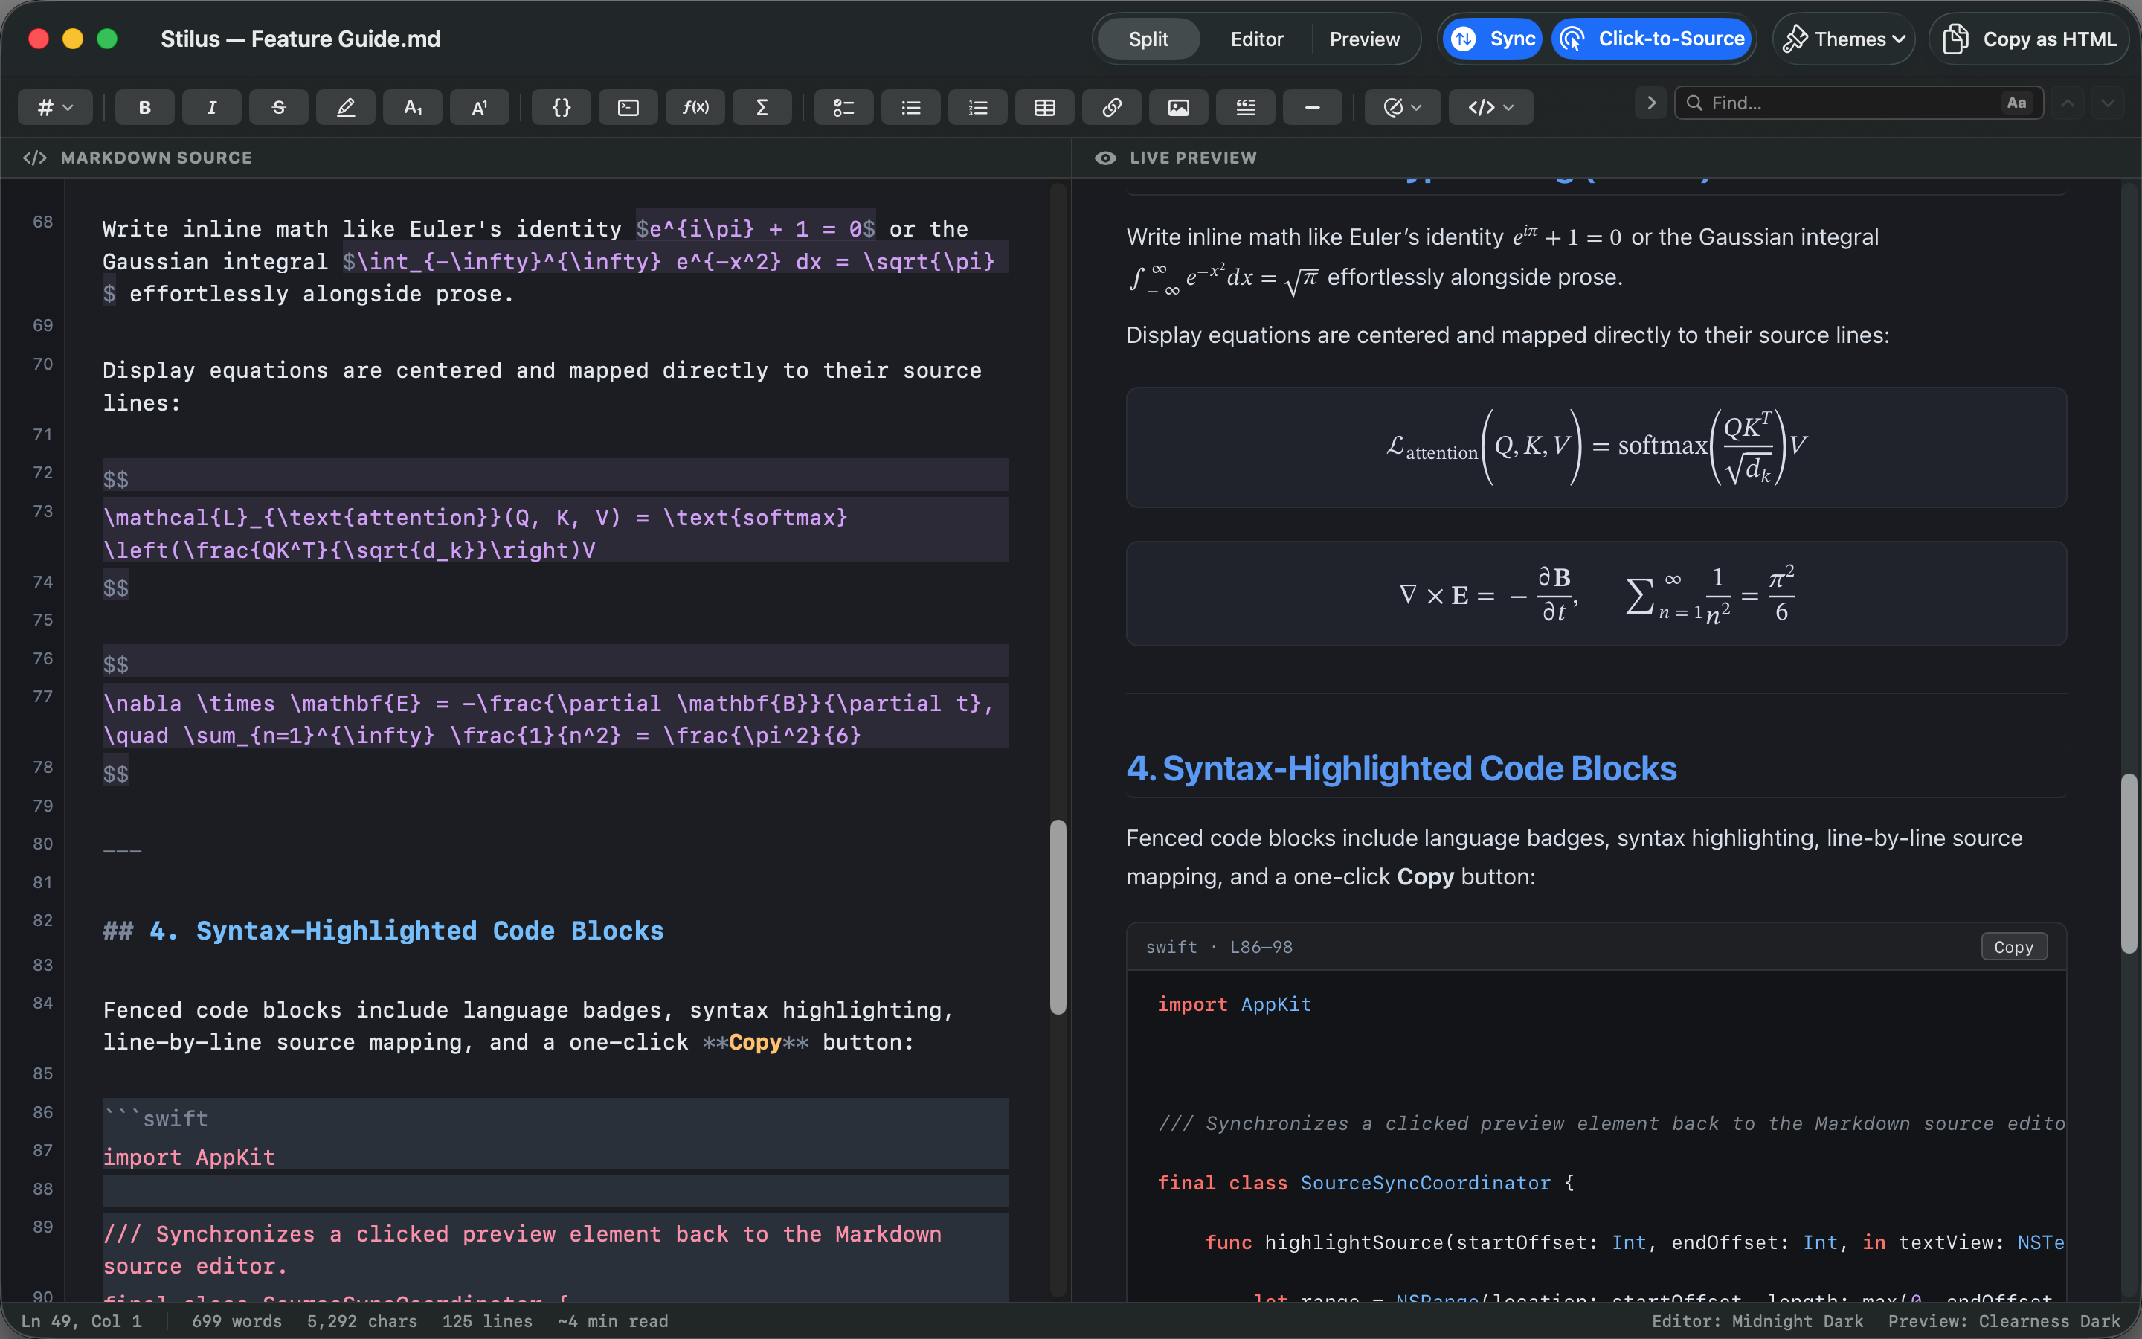Viewport: 2142px width, 1339px height.
Task: Insert a hyperlink
Action: click(1112, 107)
